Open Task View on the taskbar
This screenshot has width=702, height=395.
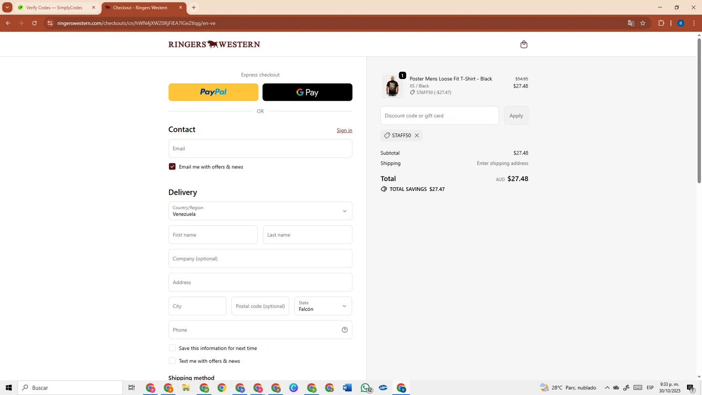click(132, 388)
